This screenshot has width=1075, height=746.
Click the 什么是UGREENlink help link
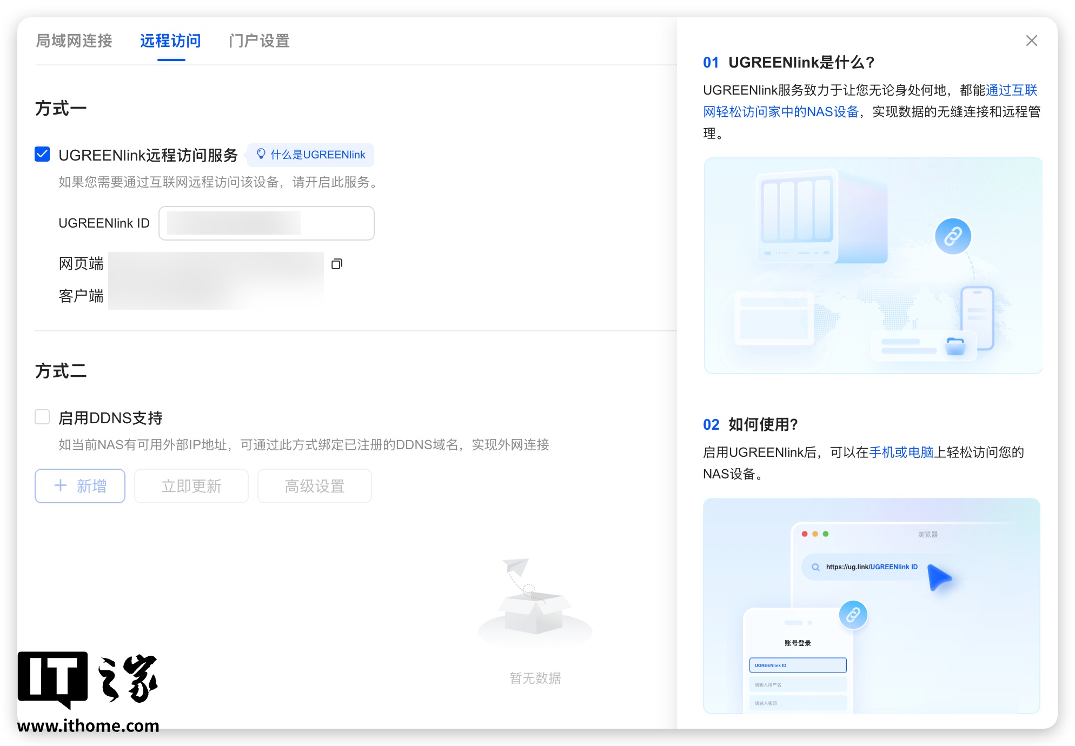pos(311,155)
